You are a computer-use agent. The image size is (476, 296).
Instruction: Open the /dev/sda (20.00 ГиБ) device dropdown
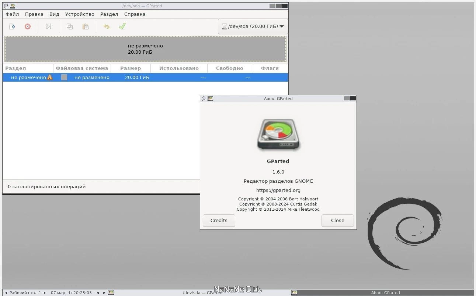click(253, 26)
